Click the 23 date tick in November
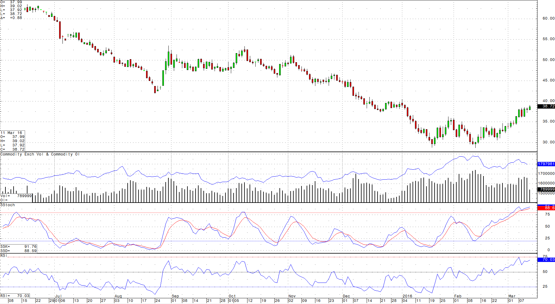The height and width of the screenshot is (304, 555). pos(331,301)
